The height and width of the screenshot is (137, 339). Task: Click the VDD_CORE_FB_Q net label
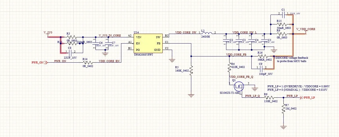[x=241, y=77]
